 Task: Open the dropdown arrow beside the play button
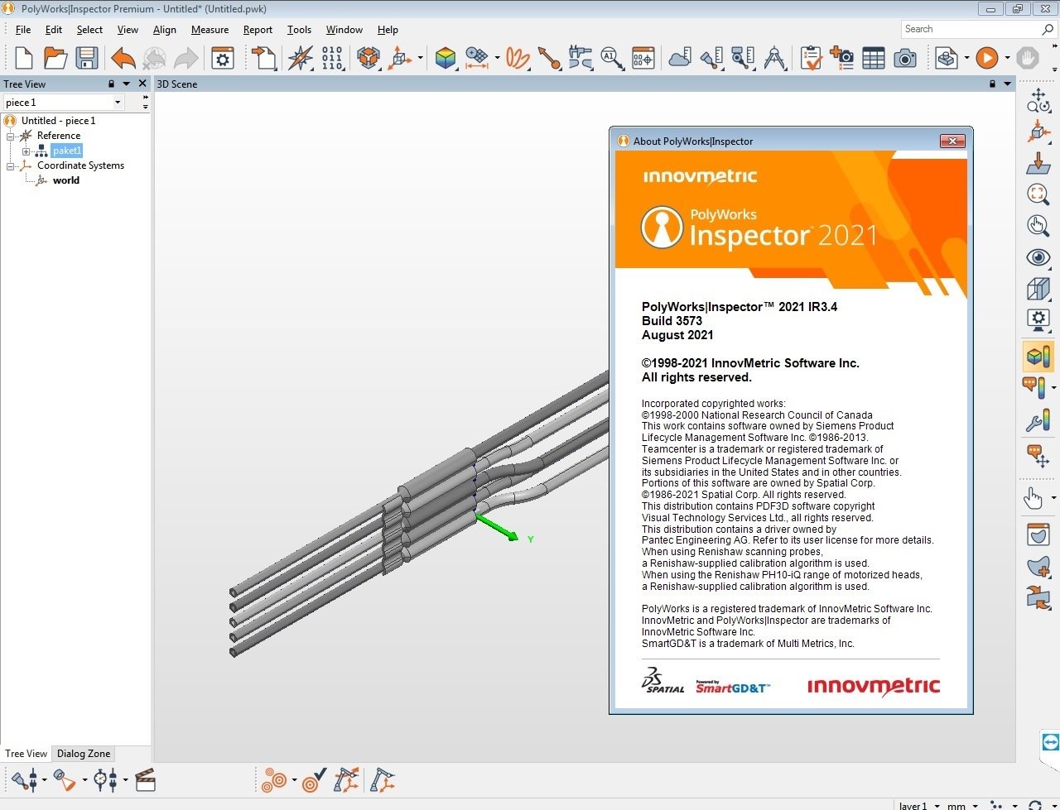click(1007, 58)
